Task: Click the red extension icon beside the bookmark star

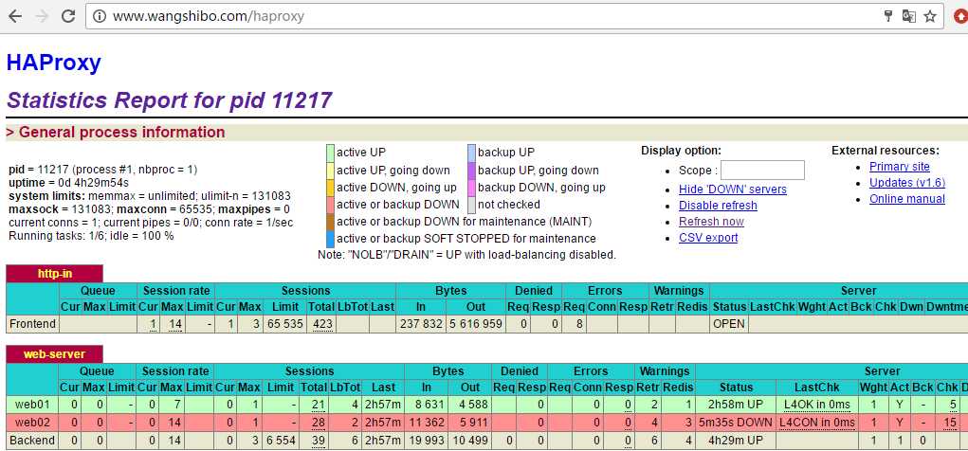Action: pyautogui.click(x=961, y=17)
